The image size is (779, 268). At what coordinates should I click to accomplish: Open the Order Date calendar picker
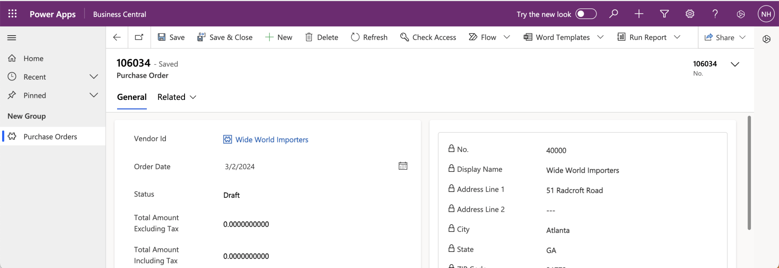(403, 166)
